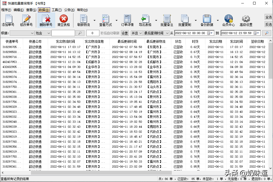Viewport: 273px width, 182px height.
Task: Open 会员中心 clock icon
Action: pyautogui.click(x=228, y=20)
